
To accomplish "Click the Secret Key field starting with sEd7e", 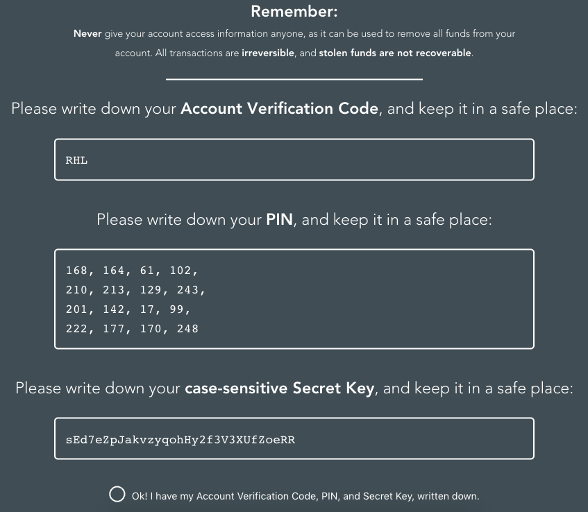I will coord(294,438).
